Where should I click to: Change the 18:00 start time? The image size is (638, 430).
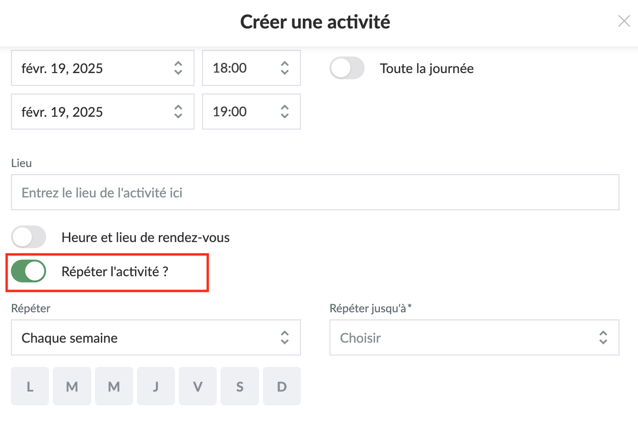tap(242, 68)
